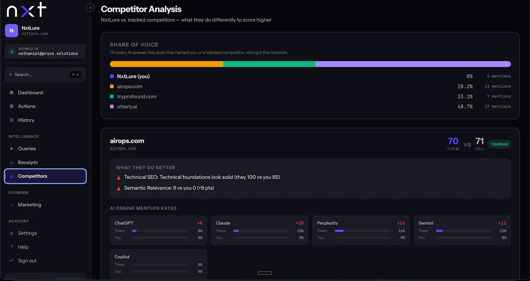Screen dimensions: 530x281
Task: Click the green tryprofound segment of voice bar
Action: pos(269,64)
